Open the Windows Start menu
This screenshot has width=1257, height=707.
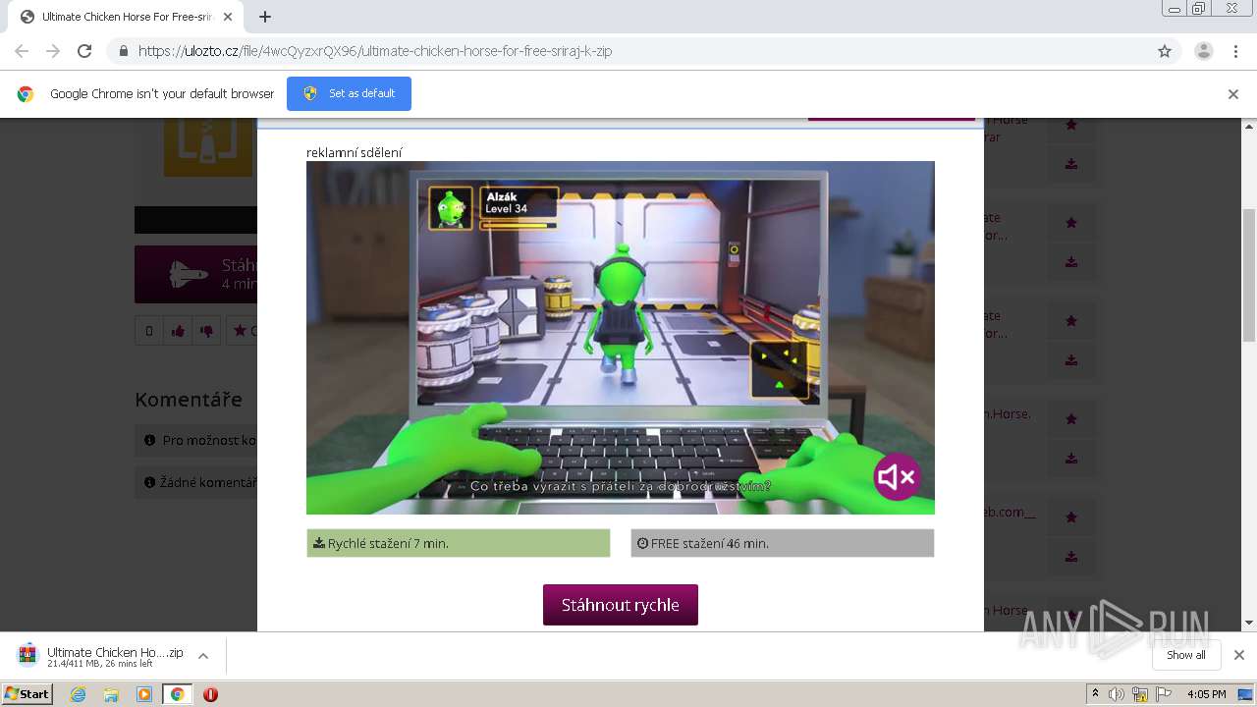pyautogui.click(x=27, y=694)
